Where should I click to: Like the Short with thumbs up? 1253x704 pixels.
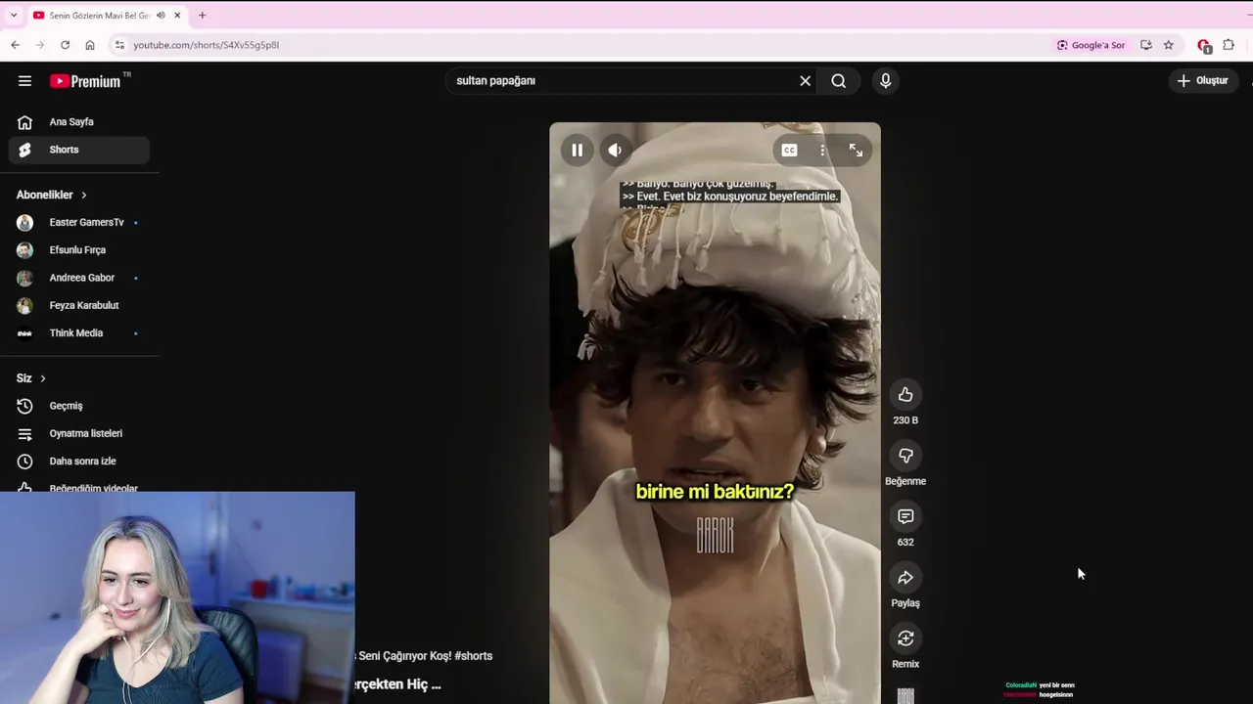[x=905, y=394]
